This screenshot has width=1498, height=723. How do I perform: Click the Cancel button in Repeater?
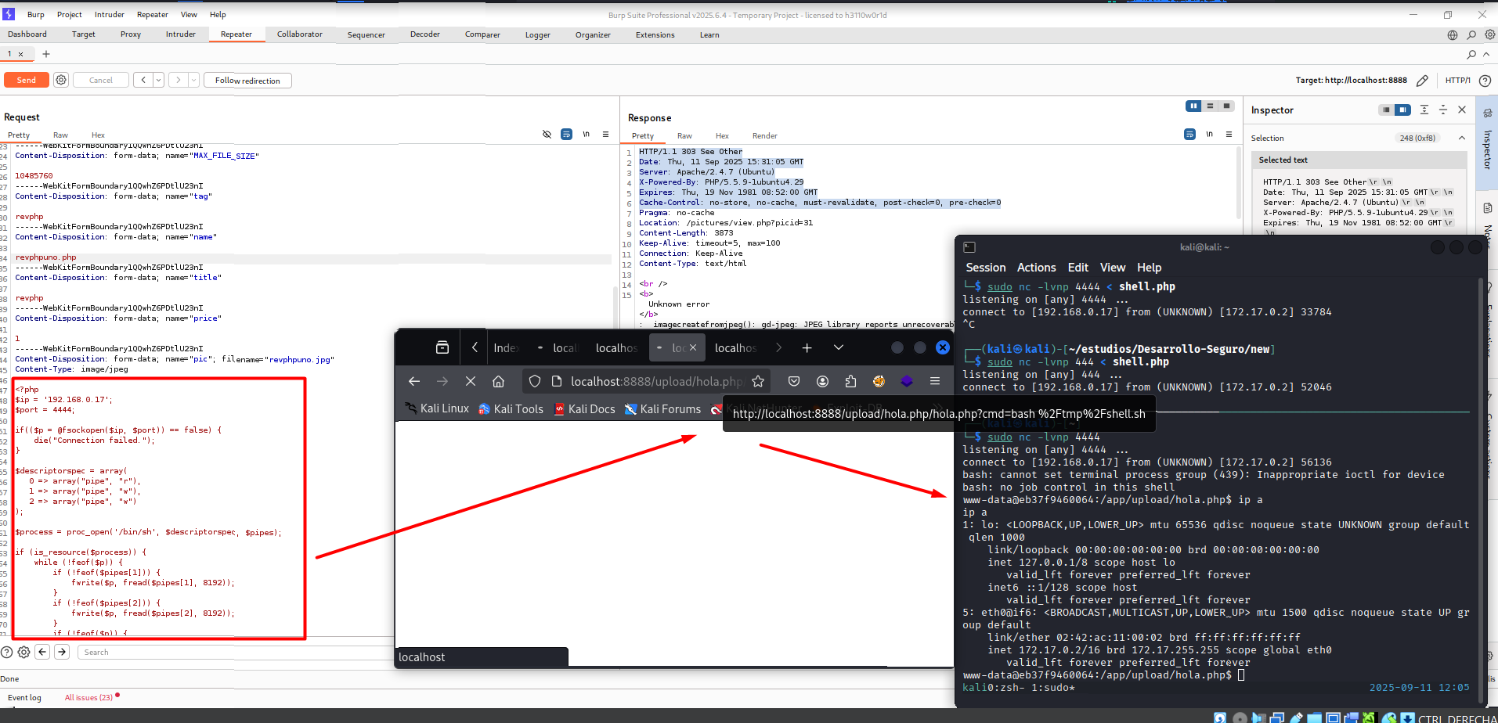101,80
